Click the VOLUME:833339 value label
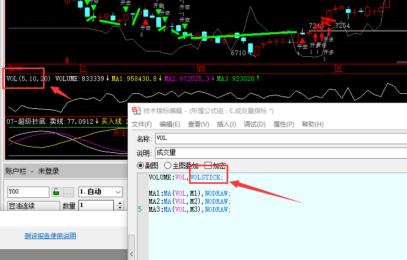Viewport: 407px width, 260px height. (79, 79)
